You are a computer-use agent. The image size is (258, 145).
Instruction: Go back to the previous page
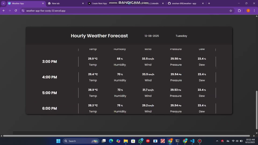(x=4, y=11)
